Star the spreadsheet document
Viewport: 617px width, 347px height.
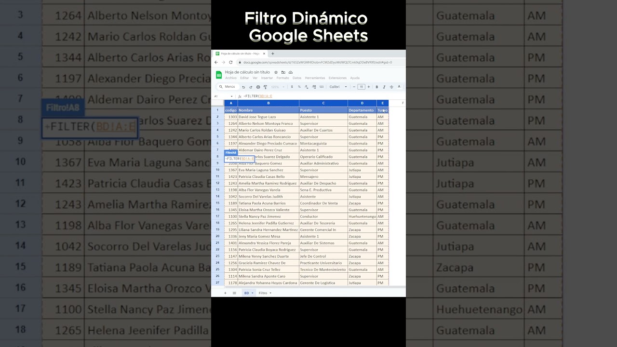pyautogui.click(x=276, y=72)
